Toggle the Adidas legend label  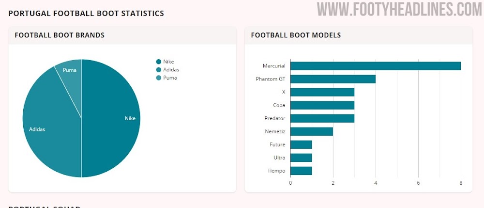[x=171, y=70]
